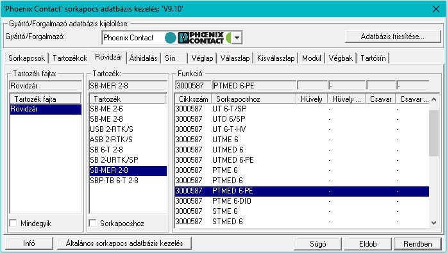Sort by the Sorkapocshoz column header
Screen dimensions: 447x253
pos(254,99)
